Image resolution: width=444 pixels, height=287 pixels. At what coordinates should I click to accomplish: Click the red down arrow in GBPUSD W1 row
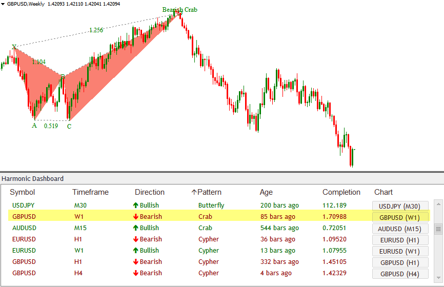pyautogui.click(x=135, y=217)
